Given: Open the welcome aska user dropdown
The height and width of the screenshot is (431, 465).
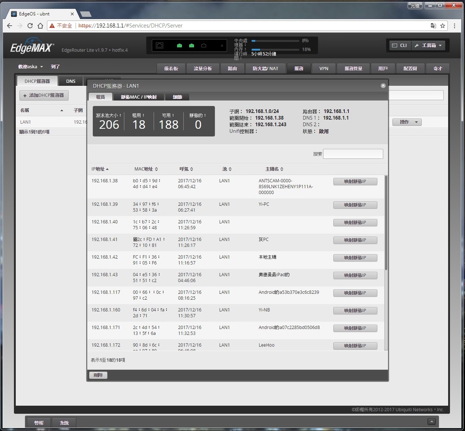Looking at the screenshot, I should click(x=31, y=67).
